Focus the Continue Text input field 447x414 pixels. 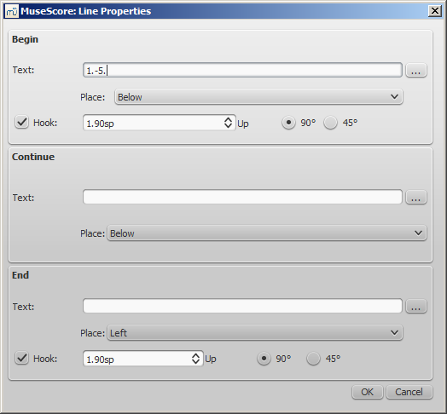pos(242,197)
